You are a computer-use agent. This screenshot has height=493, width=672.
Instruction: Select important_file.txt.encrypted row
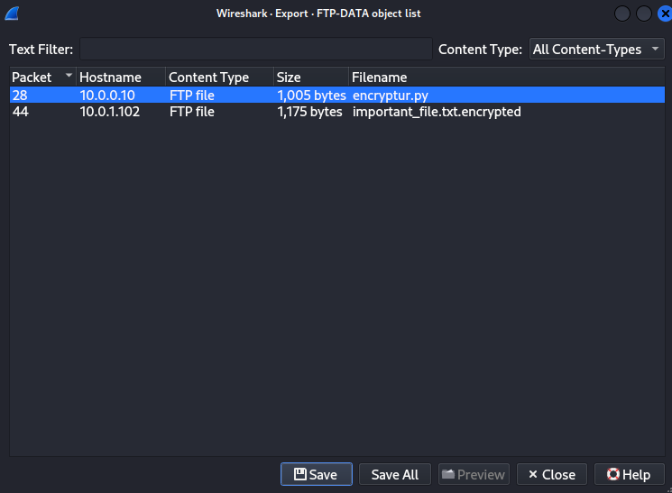tap(437, 112)
